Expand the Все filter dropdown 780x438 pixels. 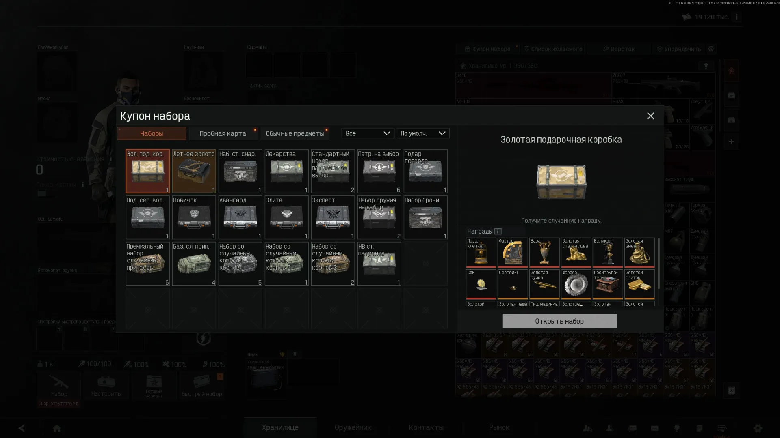368,133
